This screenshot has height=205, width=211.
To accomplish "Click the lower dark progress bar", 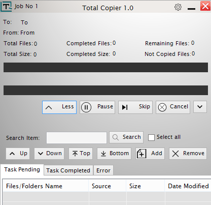I will 105,90.
